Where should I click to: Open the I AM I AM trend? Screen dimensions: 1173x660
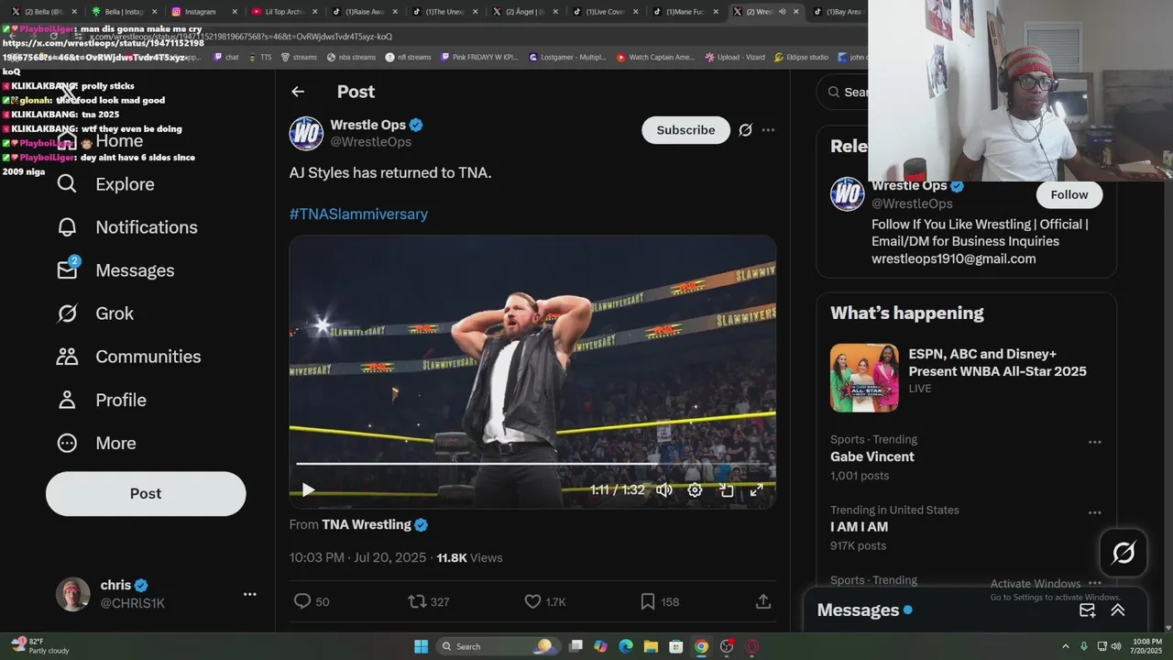click(859, 527)
